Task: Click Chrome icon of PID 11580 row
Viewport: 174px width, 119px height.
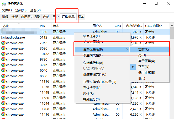Action: [3, 98]
